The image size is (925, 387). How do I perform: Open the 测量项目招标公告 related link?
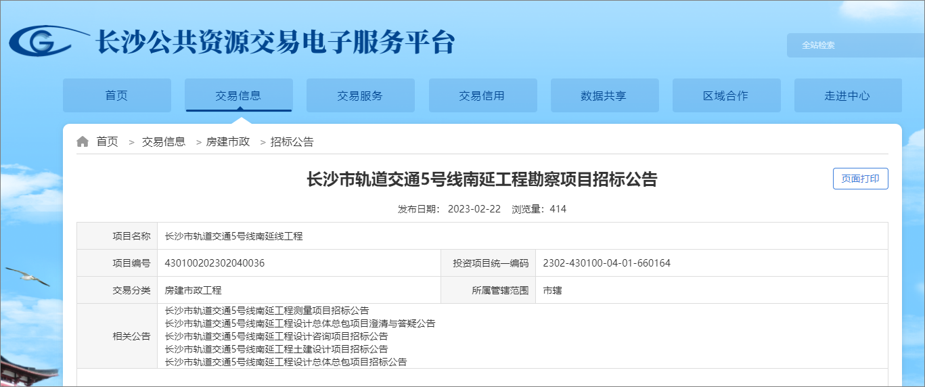(267, 311)
